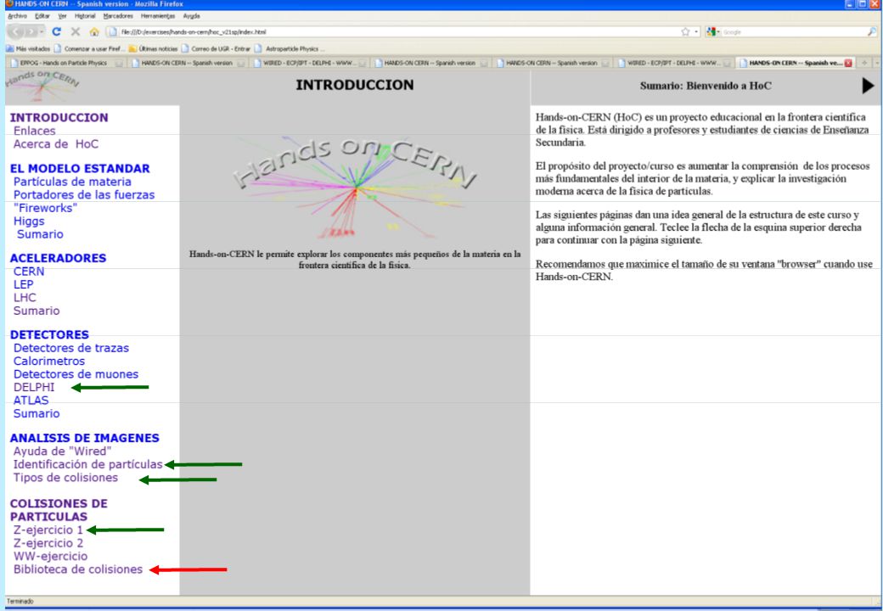Open the Más visitados bookmark folder
The image size is (883, 611).
click(28, 49)
